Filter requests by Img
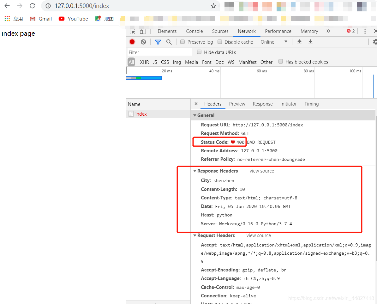The width and height of the screenshot is (377, 304). 177,62
